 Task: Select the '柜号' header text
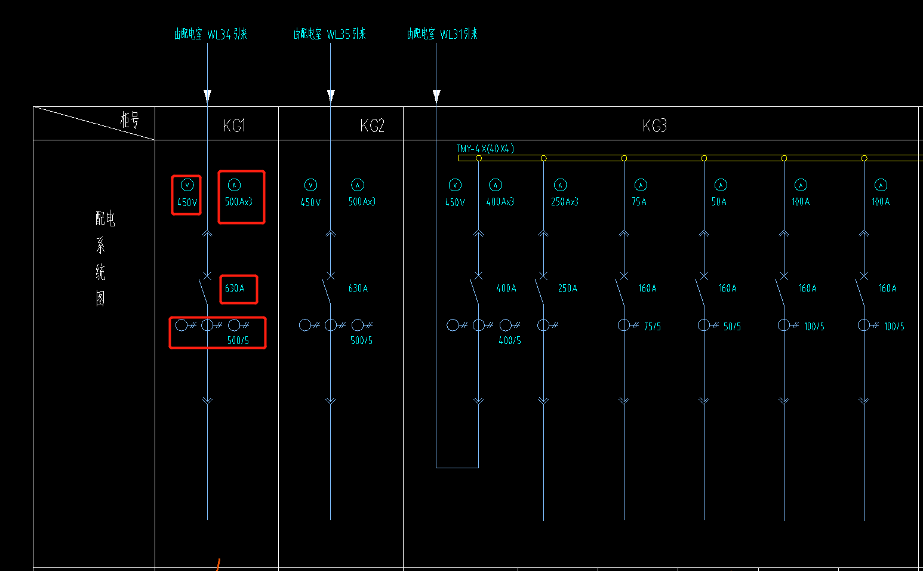(x=130, y=120)
